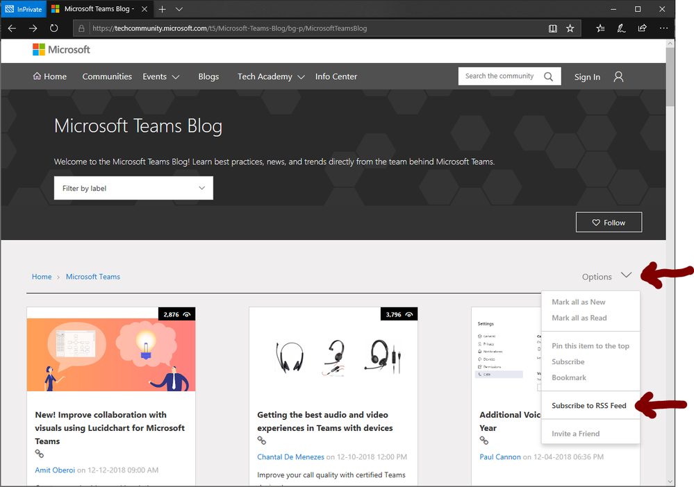Refresh the page with the reload icon
This screenshot has height=487, width=694.
(54, 28)
